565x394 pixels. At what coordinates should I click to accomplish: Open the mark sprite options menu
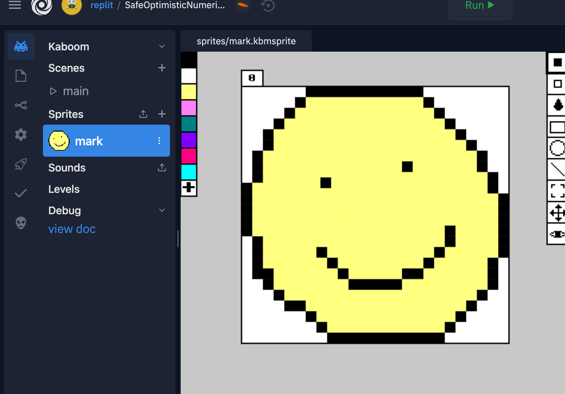[x=159, y=141]
